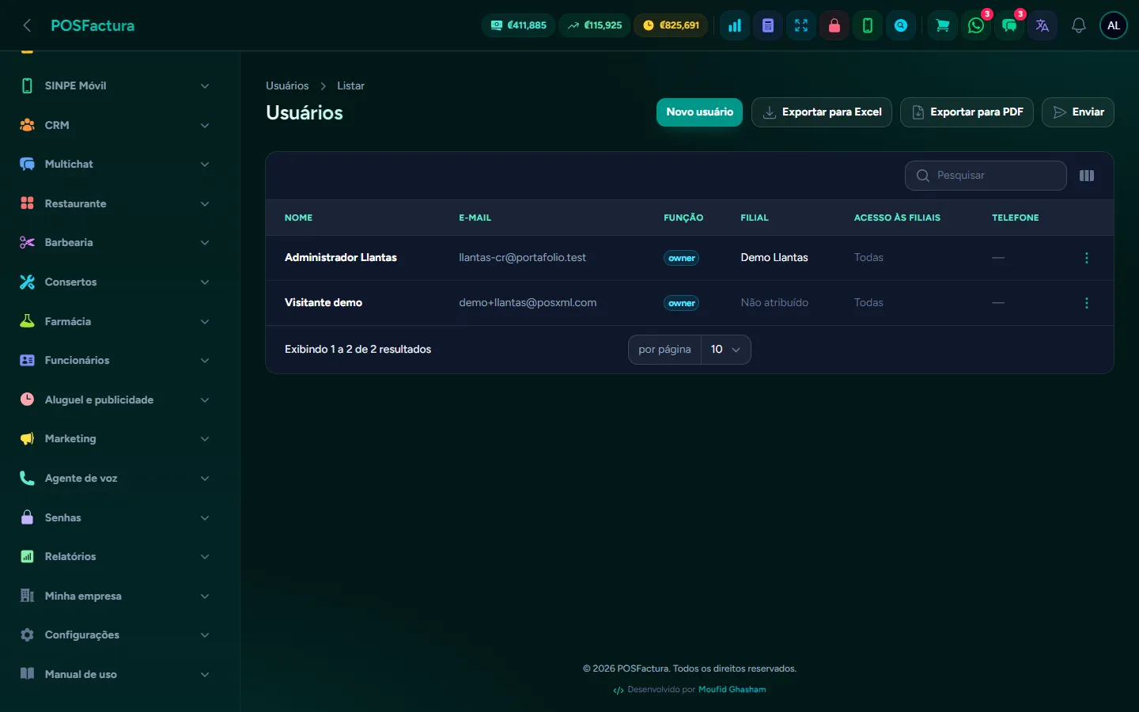
Task: Open row actions for Visitante demo
Action: 1087,303
